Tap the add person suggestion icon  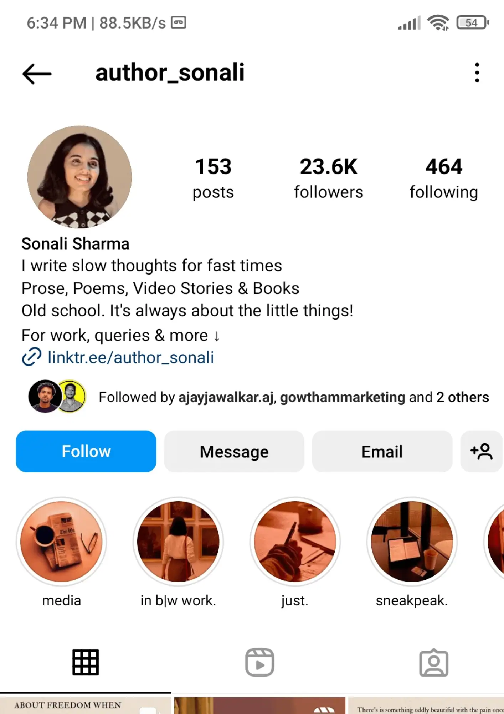point(481,451)
